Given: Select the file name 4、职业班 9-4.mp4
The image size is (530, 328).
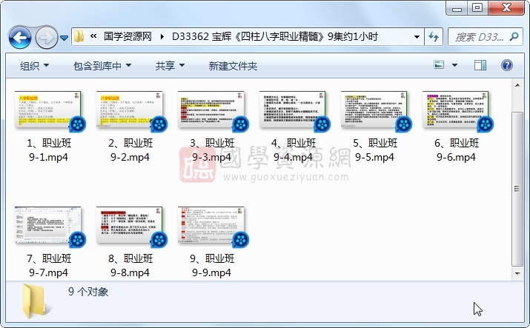Looking at the screenshot, I should point(293,150).
